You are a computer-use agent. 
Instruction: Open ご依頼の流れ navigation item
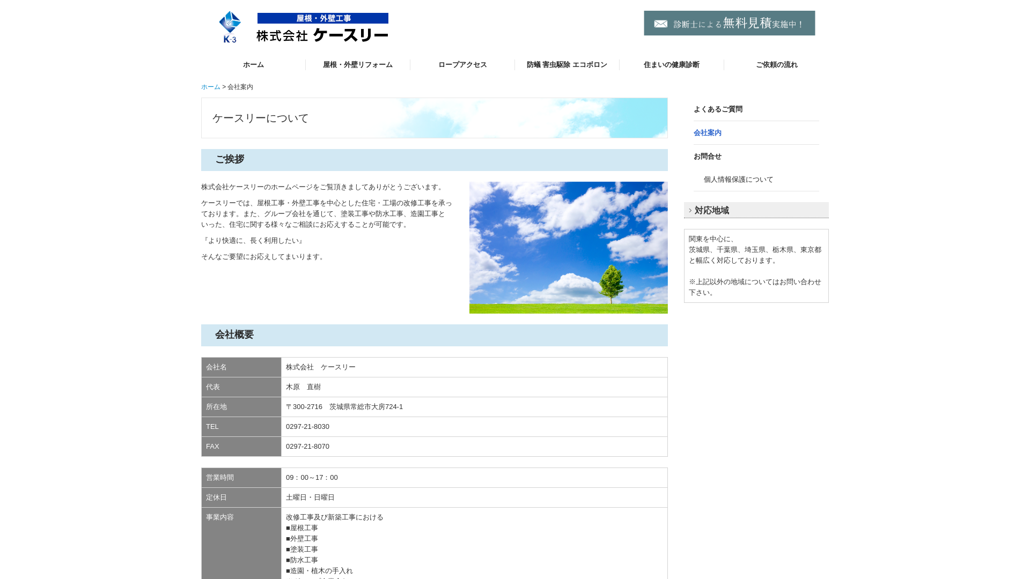[776, 65]
